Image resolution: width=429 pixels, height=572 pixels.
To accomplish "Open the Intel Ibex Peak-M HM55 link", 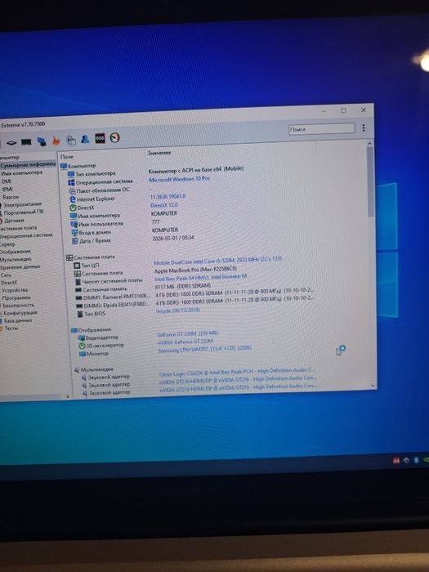I will point(200,278).
